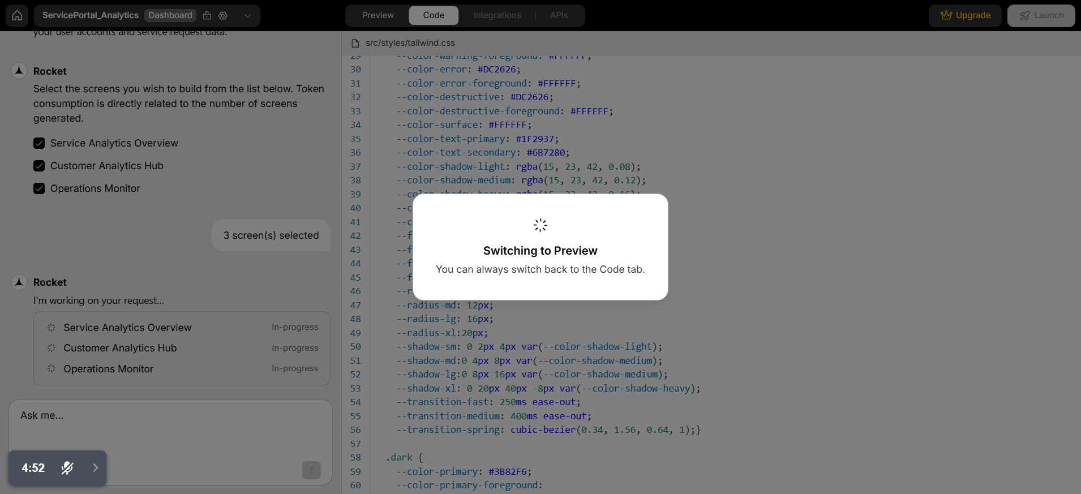Viewport: 1081px width, 494px height.
Task: Click the #3B82F6 color-primary value
Action: pyautogui.click(x=507, y=472)
